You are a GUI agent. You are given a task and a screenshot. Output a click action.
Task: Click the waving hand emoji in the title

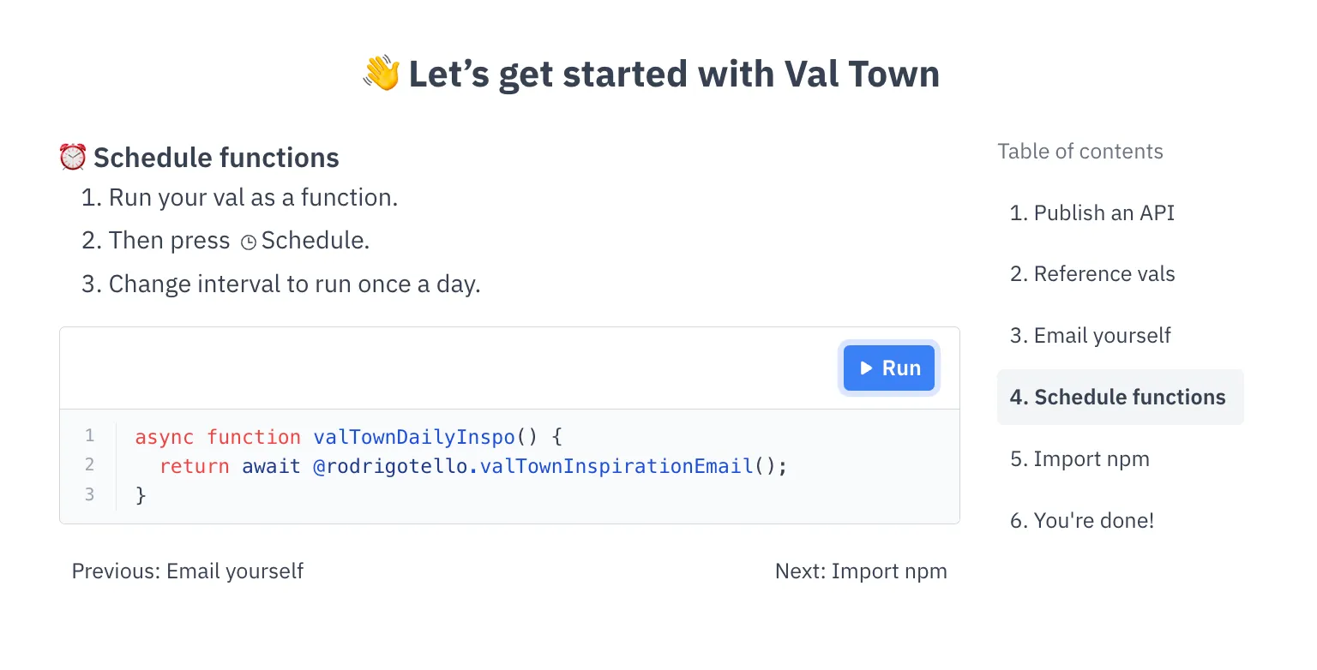381,75
